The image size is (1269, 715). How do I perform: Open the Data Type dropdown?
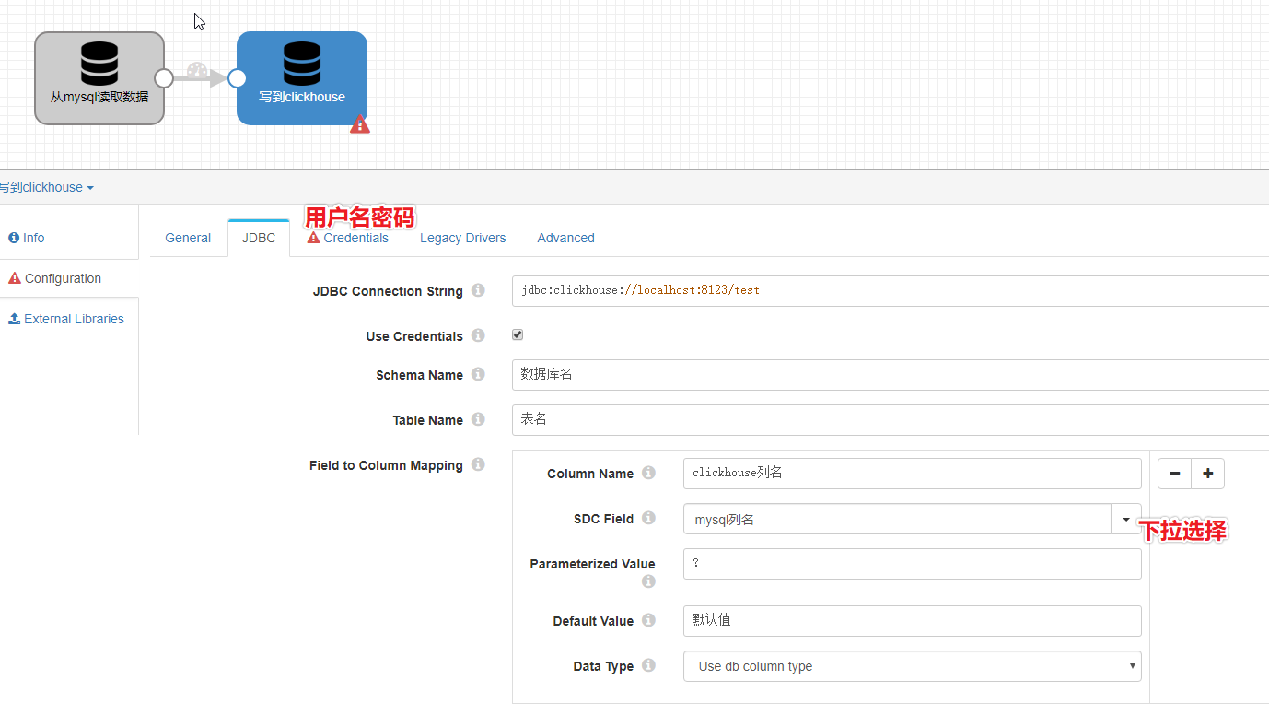point(912,666)
